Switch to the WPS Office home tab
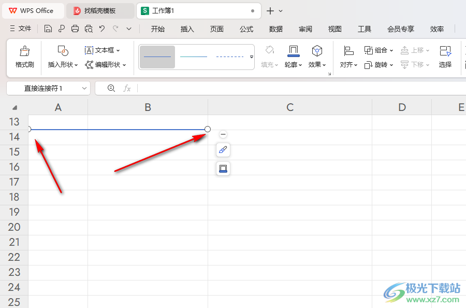This screenshot has height=308, width=466. [x=33, y=11]
